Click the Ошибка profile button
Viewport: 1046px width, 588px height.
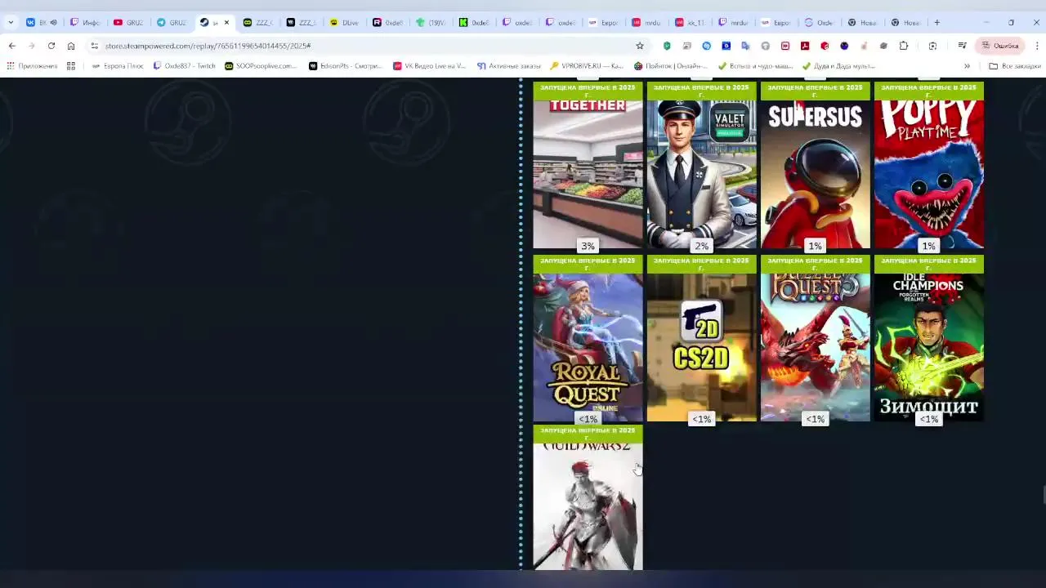[x=999, y=46]
